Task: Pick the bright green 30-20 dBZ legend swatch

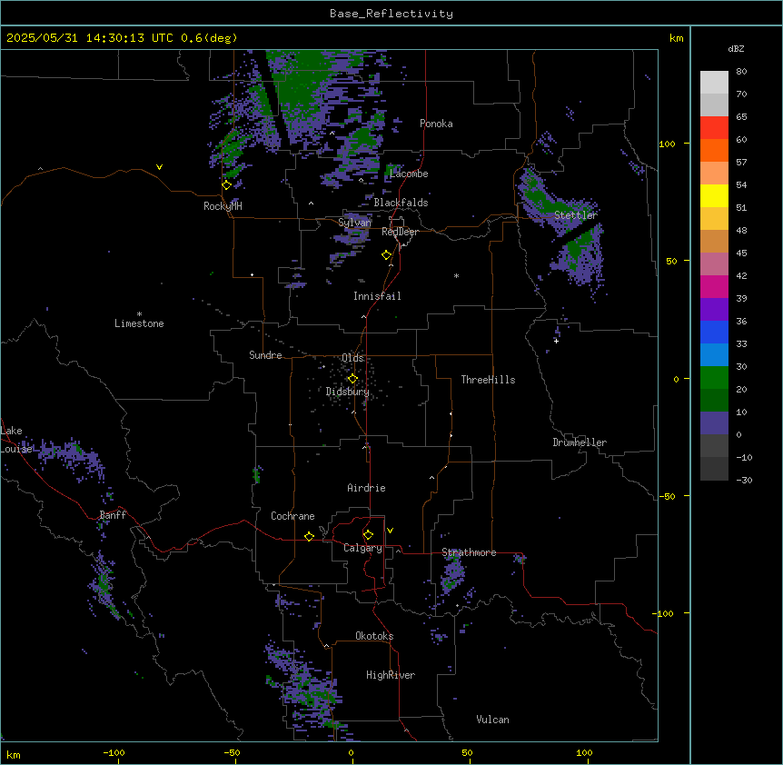Action: tap(714, 378)
